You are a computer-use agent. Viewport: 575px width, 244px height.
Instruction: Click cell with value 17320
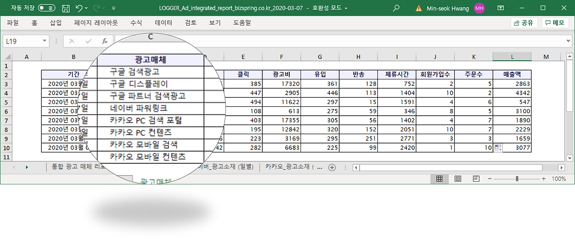coord(281,84)
